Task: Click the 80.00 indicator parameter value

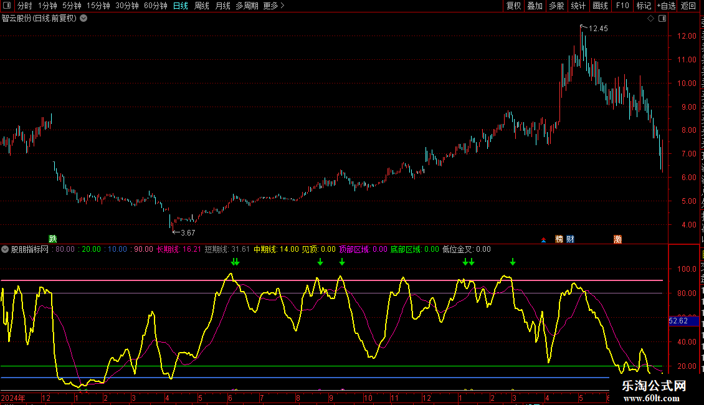Action: pyautogui.click(x=65, y=249)
